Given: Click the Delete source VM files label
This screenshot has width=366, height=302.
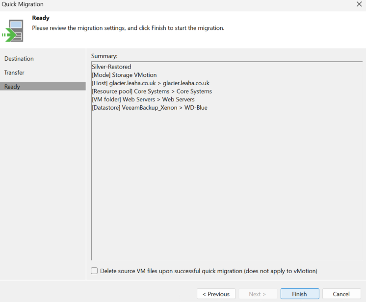Looking at the screenshot, I should pos(209,271).
